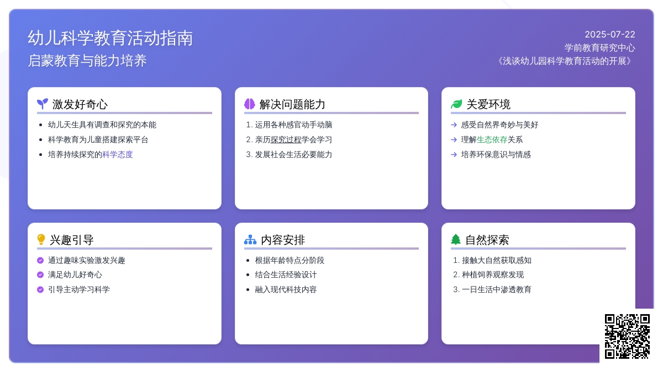Click the lightbulb icon beside 兴趣引导
This screenshot has height=372, width=663.
[x=41, y=240]
